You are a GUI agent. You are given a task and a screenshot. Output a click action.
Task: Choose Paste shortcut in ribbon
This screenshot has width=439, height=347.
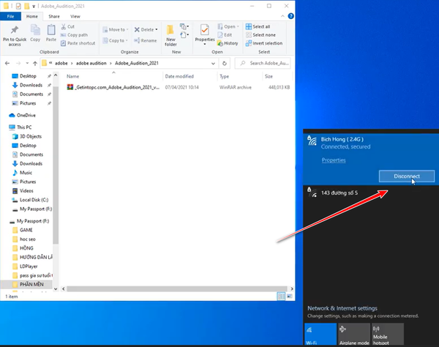[x=78, y=43]
